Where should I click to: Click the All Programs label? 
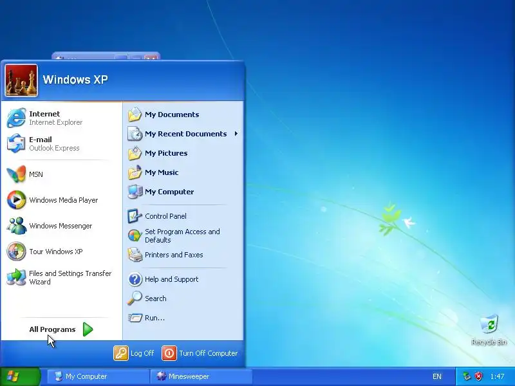tap(52, 329)
